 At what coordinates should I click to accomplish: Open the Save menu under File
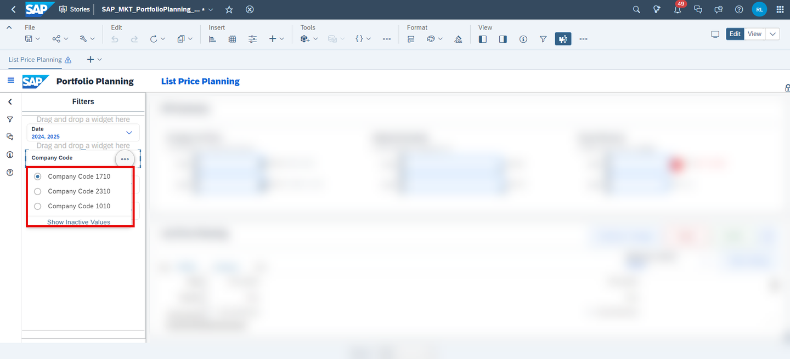tap(32, 39)
